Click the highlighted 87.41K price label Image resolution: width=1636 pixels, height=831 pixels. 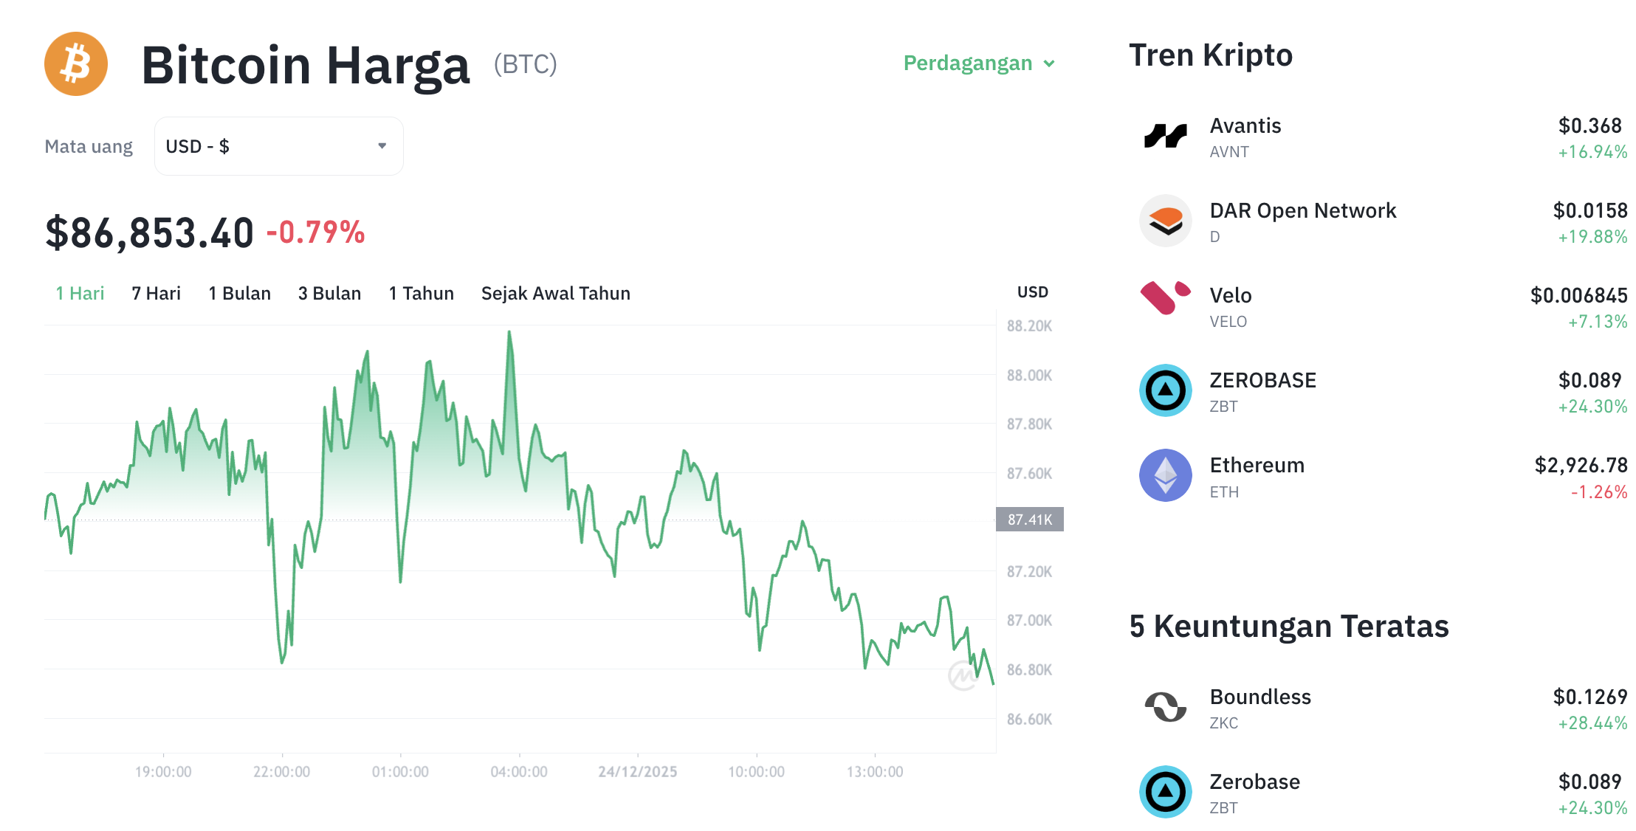(1029, 519)
